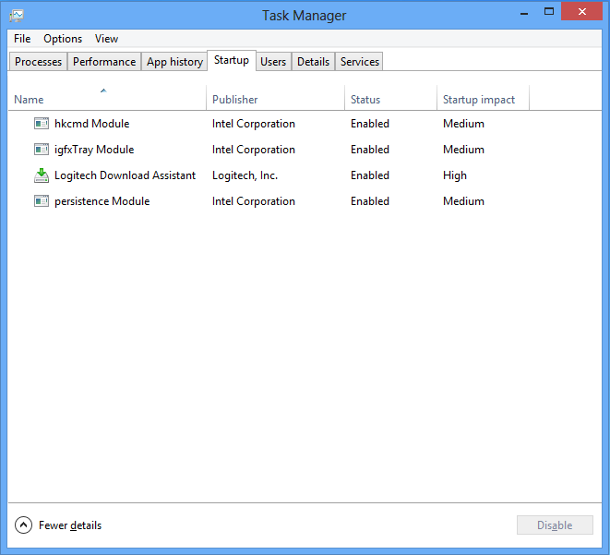Select the hkcmd Module entry

[91, 124]
